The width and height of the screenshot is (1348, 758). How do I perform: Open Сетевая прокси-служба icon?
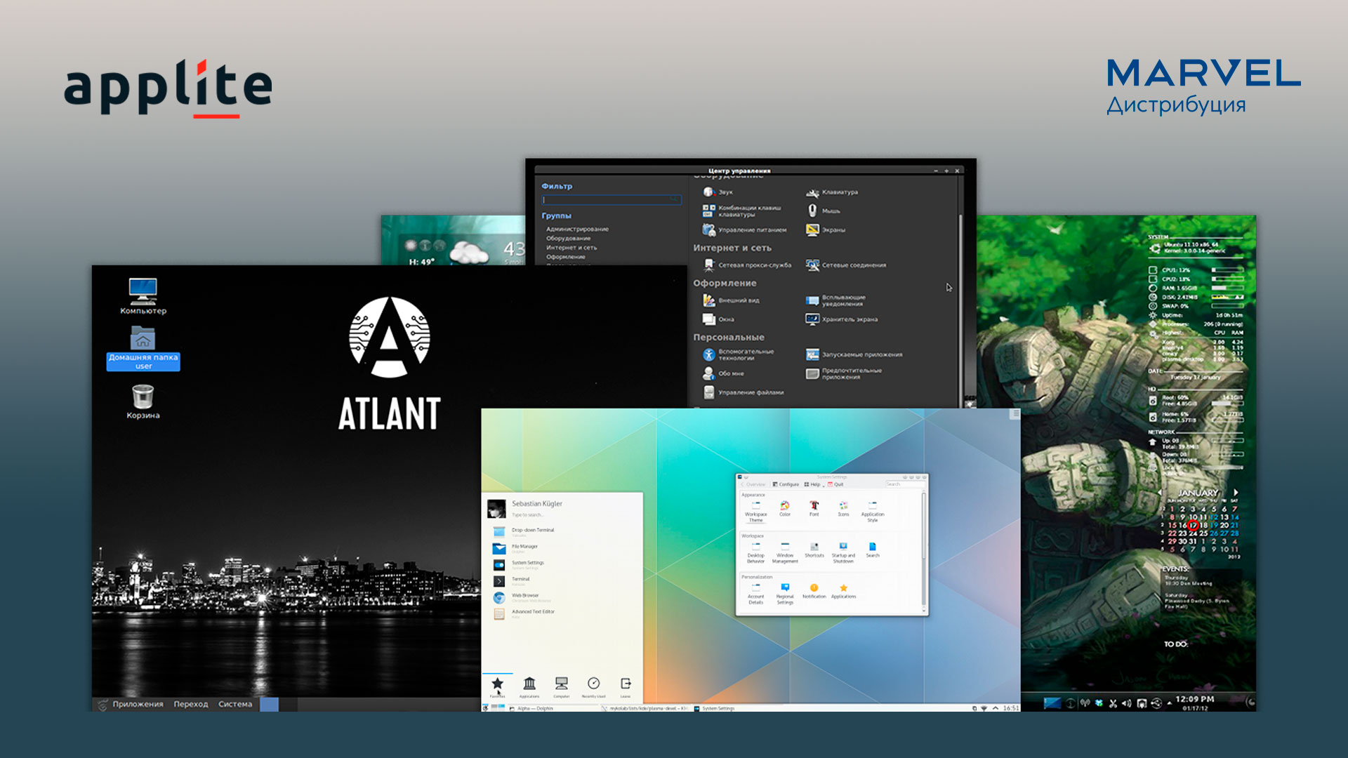point(747,265)
